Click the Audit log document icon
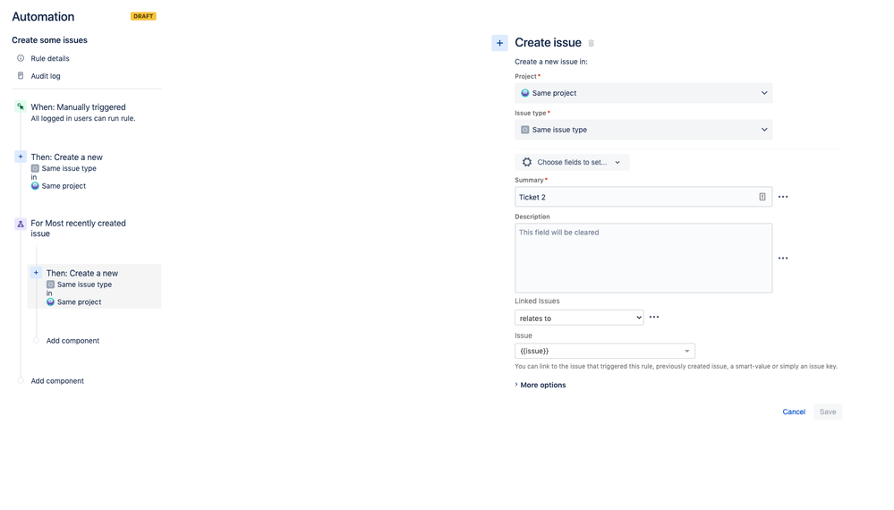This screenshot has height=510, width=894. click(x=21, y=76)
